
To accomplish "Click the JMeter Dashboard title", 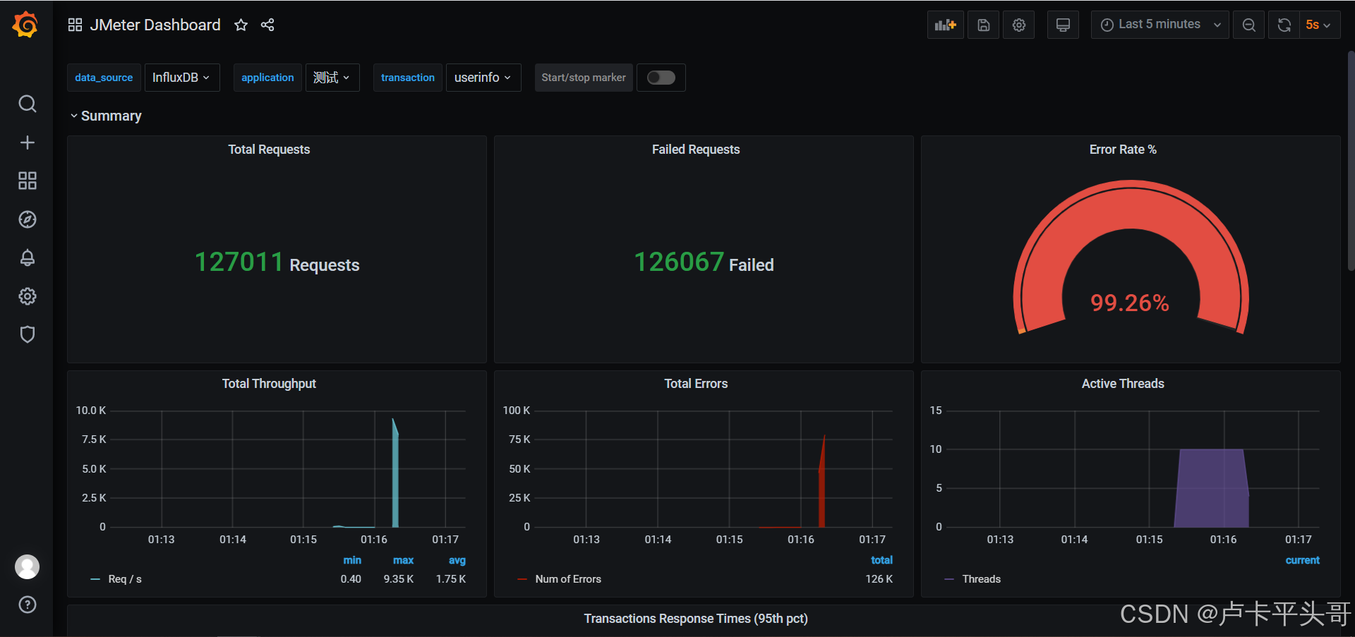I will click(155, 25).
